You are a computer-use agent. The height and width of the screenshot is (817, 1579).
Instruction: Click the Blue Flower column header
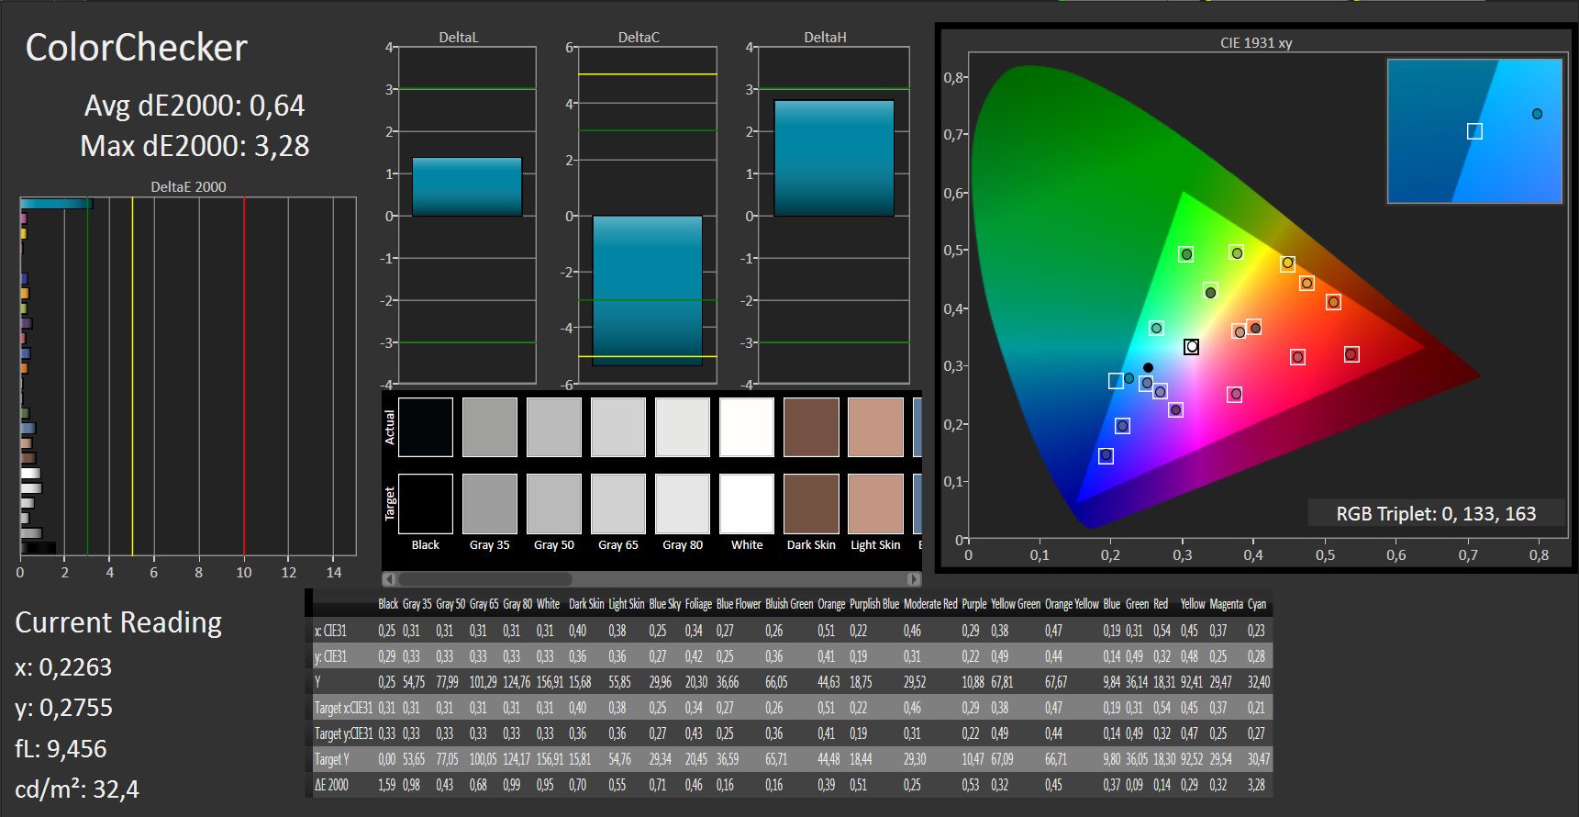click(739, 604)
